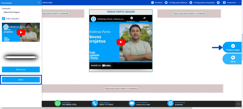Click the Fale Conosco envelope icon
Viewport: 243px width, 109px height.
coord(132,103)
